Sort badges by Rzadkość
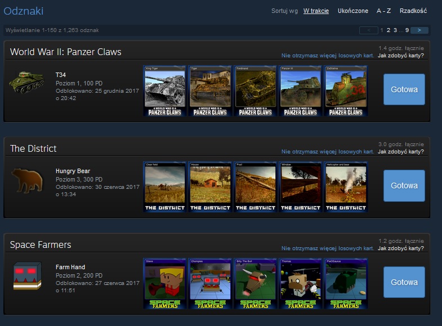Viewport: 442px width, 326px height. tap(413, 11)
